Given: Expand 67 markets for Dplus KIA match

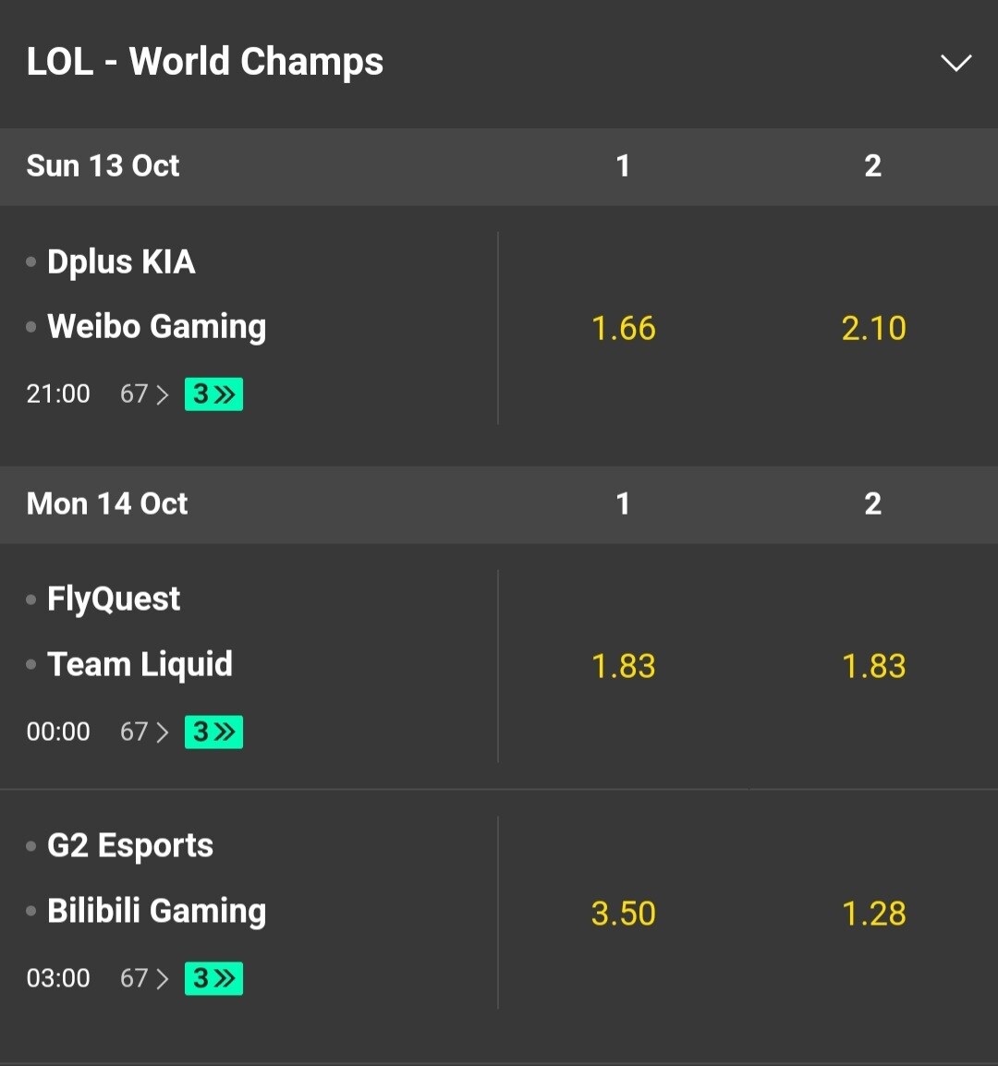Looking at the screenshot, I should [144, 394].
